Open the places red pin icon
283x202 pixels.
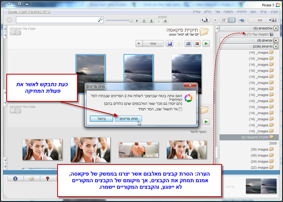48,179
